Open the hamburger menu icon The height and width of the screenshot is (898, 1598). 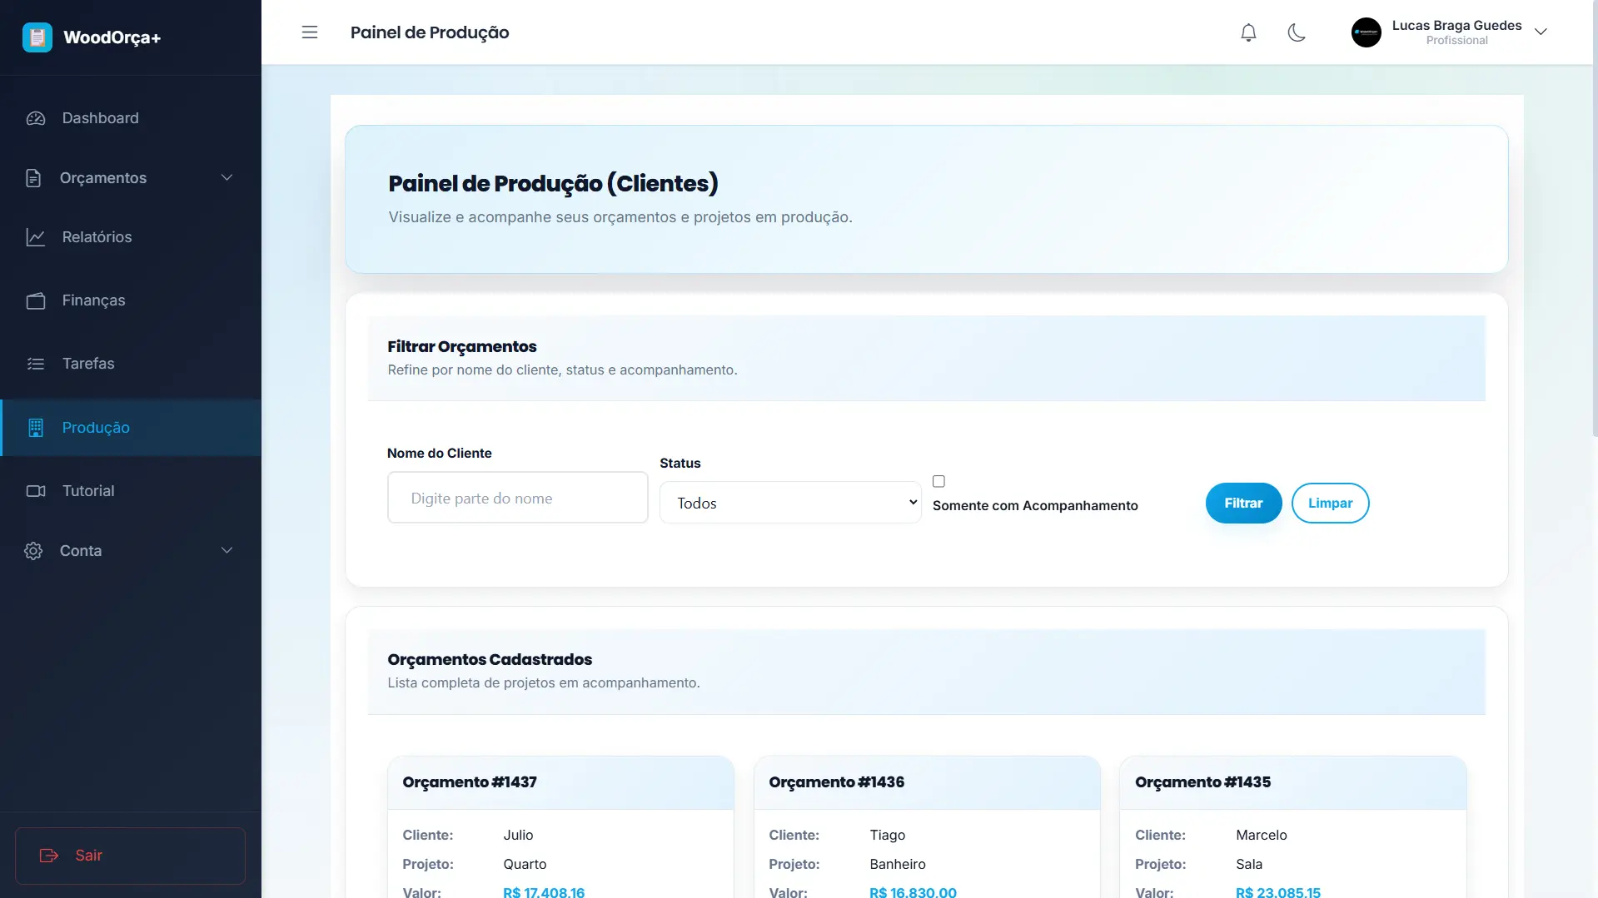point(309,32)
